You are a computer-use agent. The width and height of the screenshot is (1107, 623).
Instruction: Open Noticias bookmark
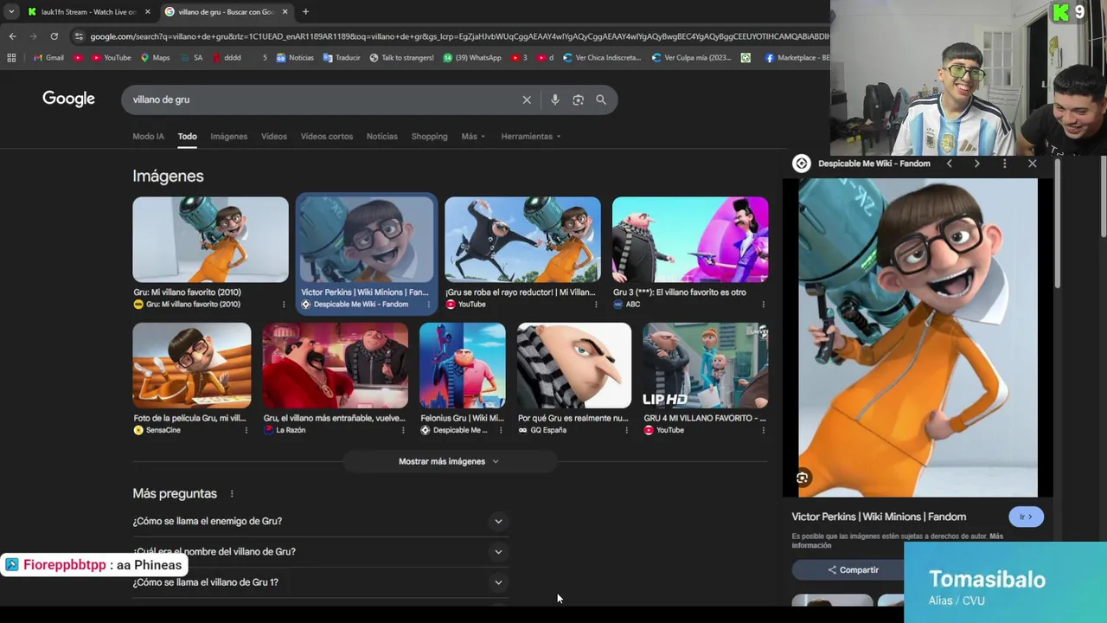pyautogui.click(x=295, y=58)
